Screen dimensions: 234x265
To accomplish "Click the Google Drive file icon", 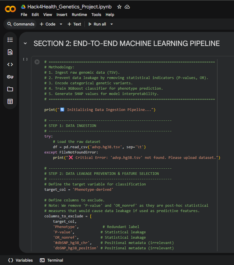I will [23, 7].
